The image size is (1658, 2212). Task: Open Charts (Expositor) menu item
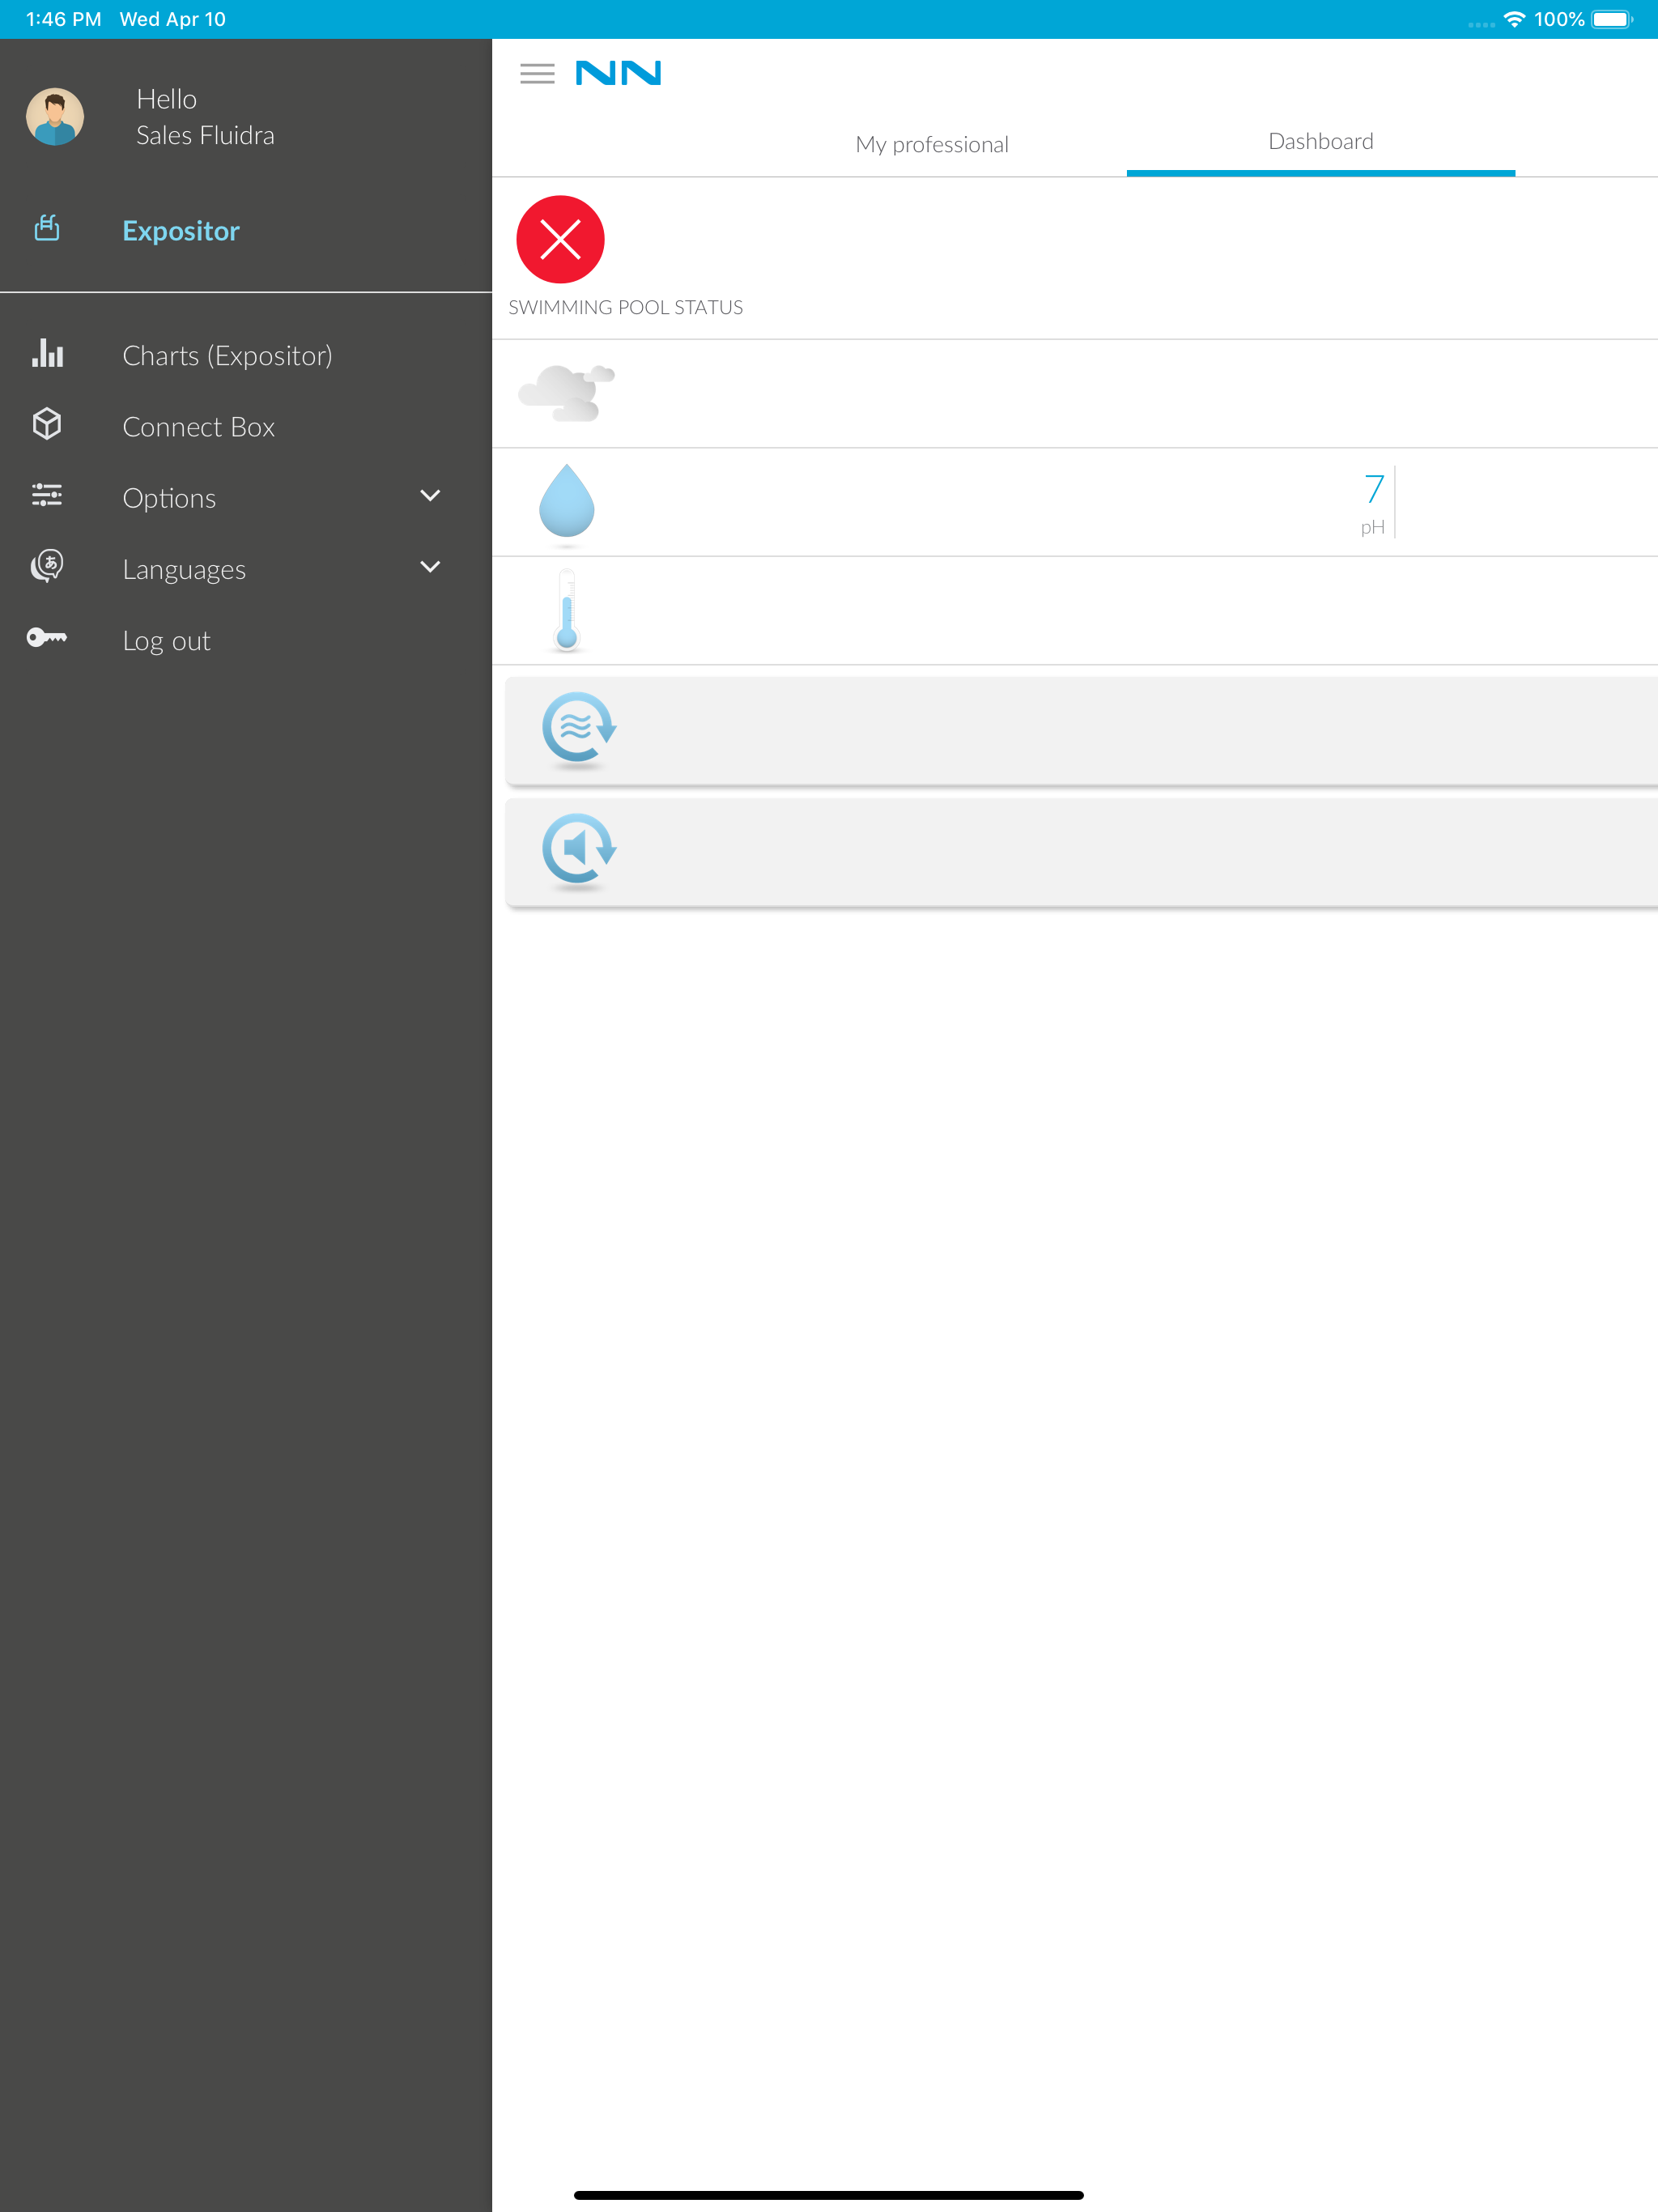point(228,356)
